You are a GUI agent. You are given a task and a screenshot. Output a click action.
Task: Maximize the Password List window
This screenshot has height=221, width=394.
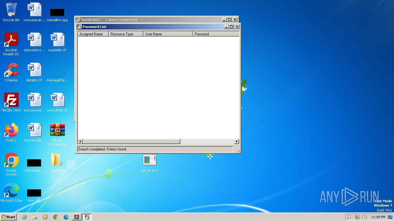pos(232,27)
